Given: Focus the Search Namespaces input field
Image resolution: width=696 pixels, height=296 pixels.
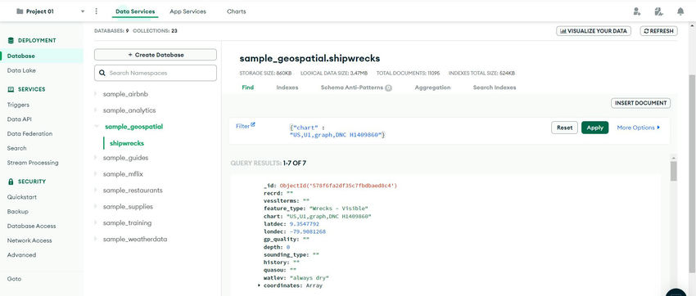Looking at the screenshot, I should (x=156, y=73).
